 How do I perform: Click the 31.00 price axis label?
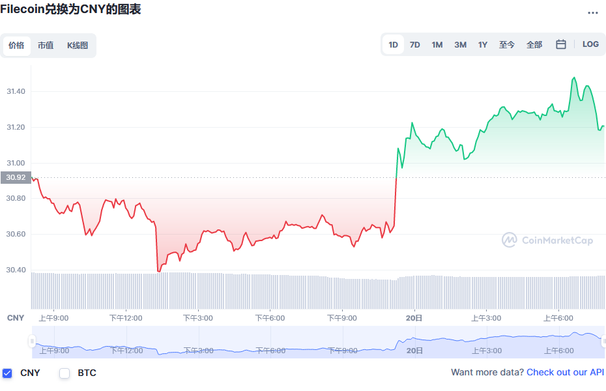[16, 163]
